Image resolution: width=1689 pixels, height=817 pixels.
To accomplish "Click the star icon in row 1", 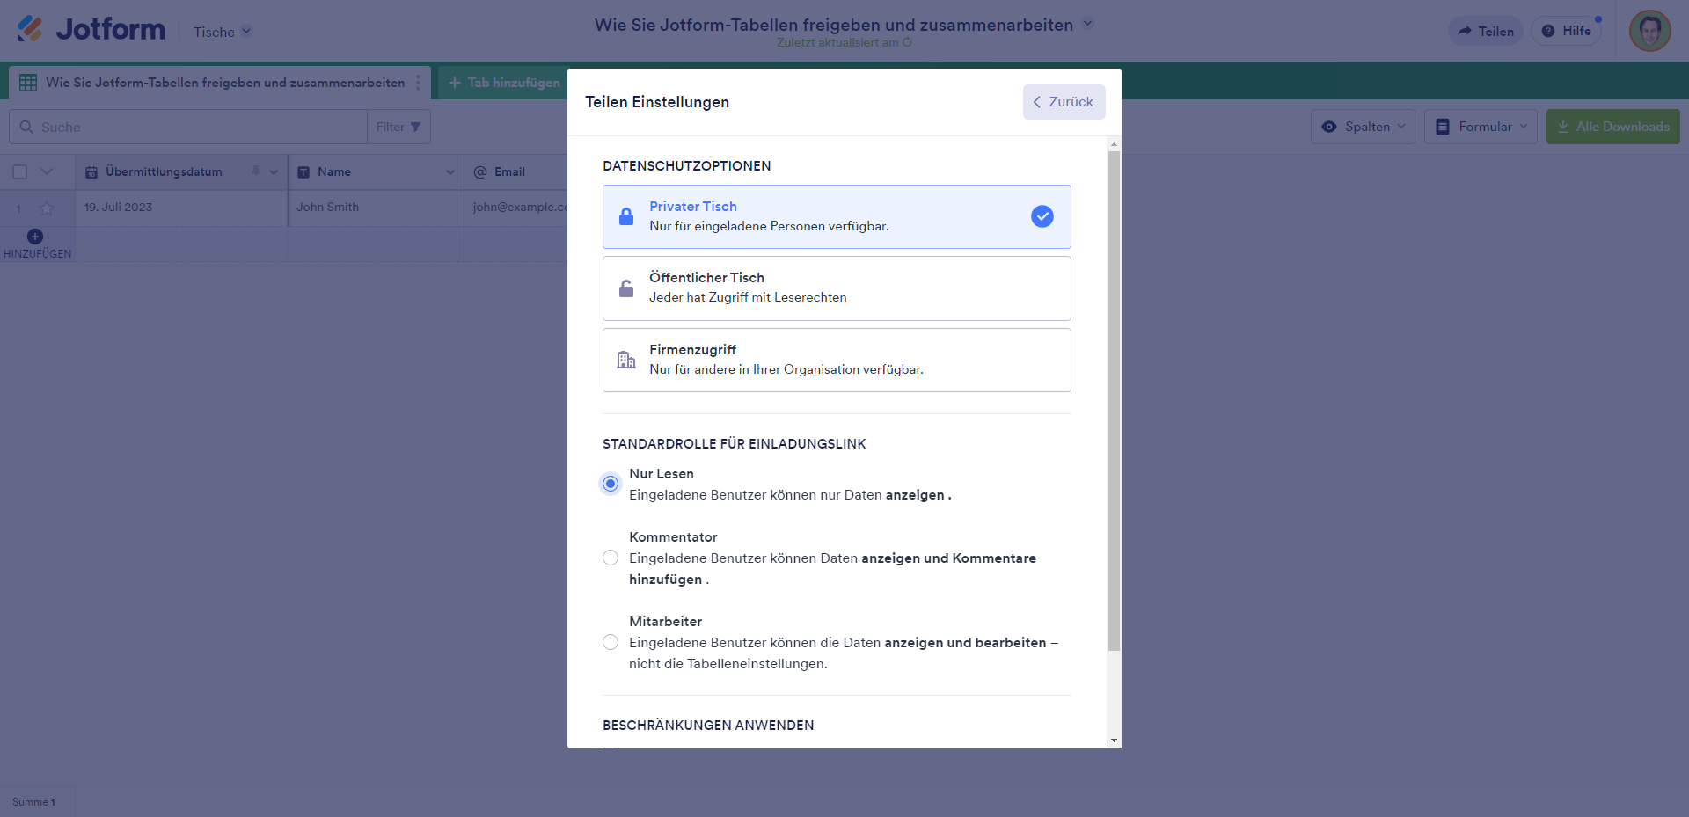I will (47, 208).
